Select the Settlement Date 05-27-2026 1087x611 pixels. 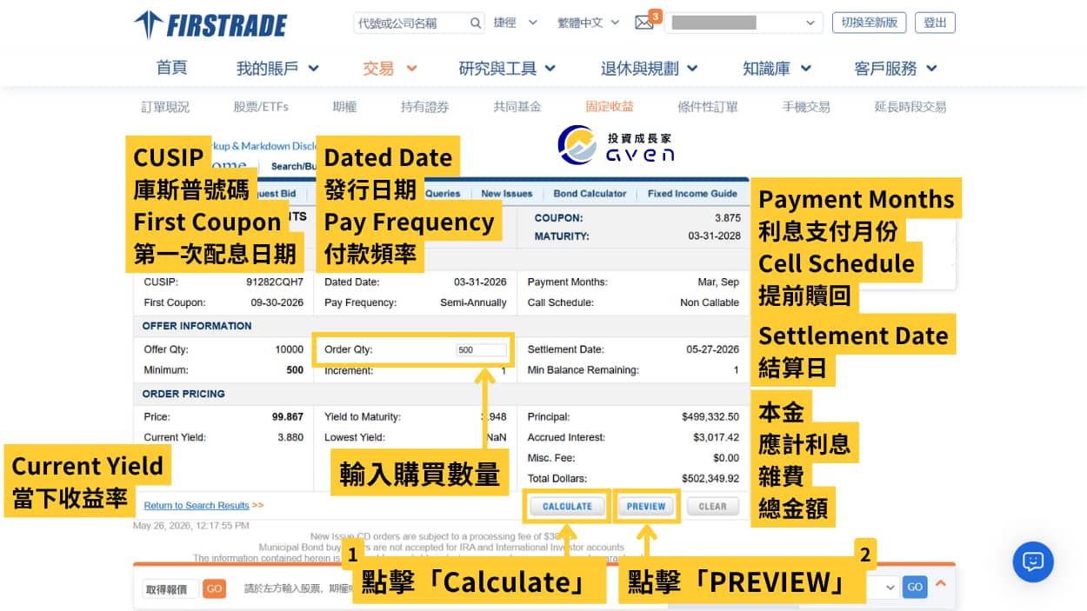712,349
